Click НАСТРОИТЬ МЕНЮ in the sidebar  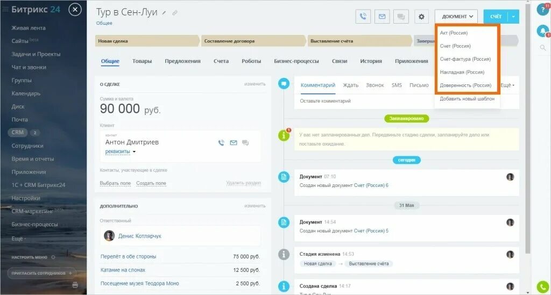[29, 257]
